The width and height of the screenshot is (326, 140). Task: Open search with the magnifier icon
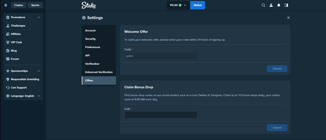(x=263, y=5)
